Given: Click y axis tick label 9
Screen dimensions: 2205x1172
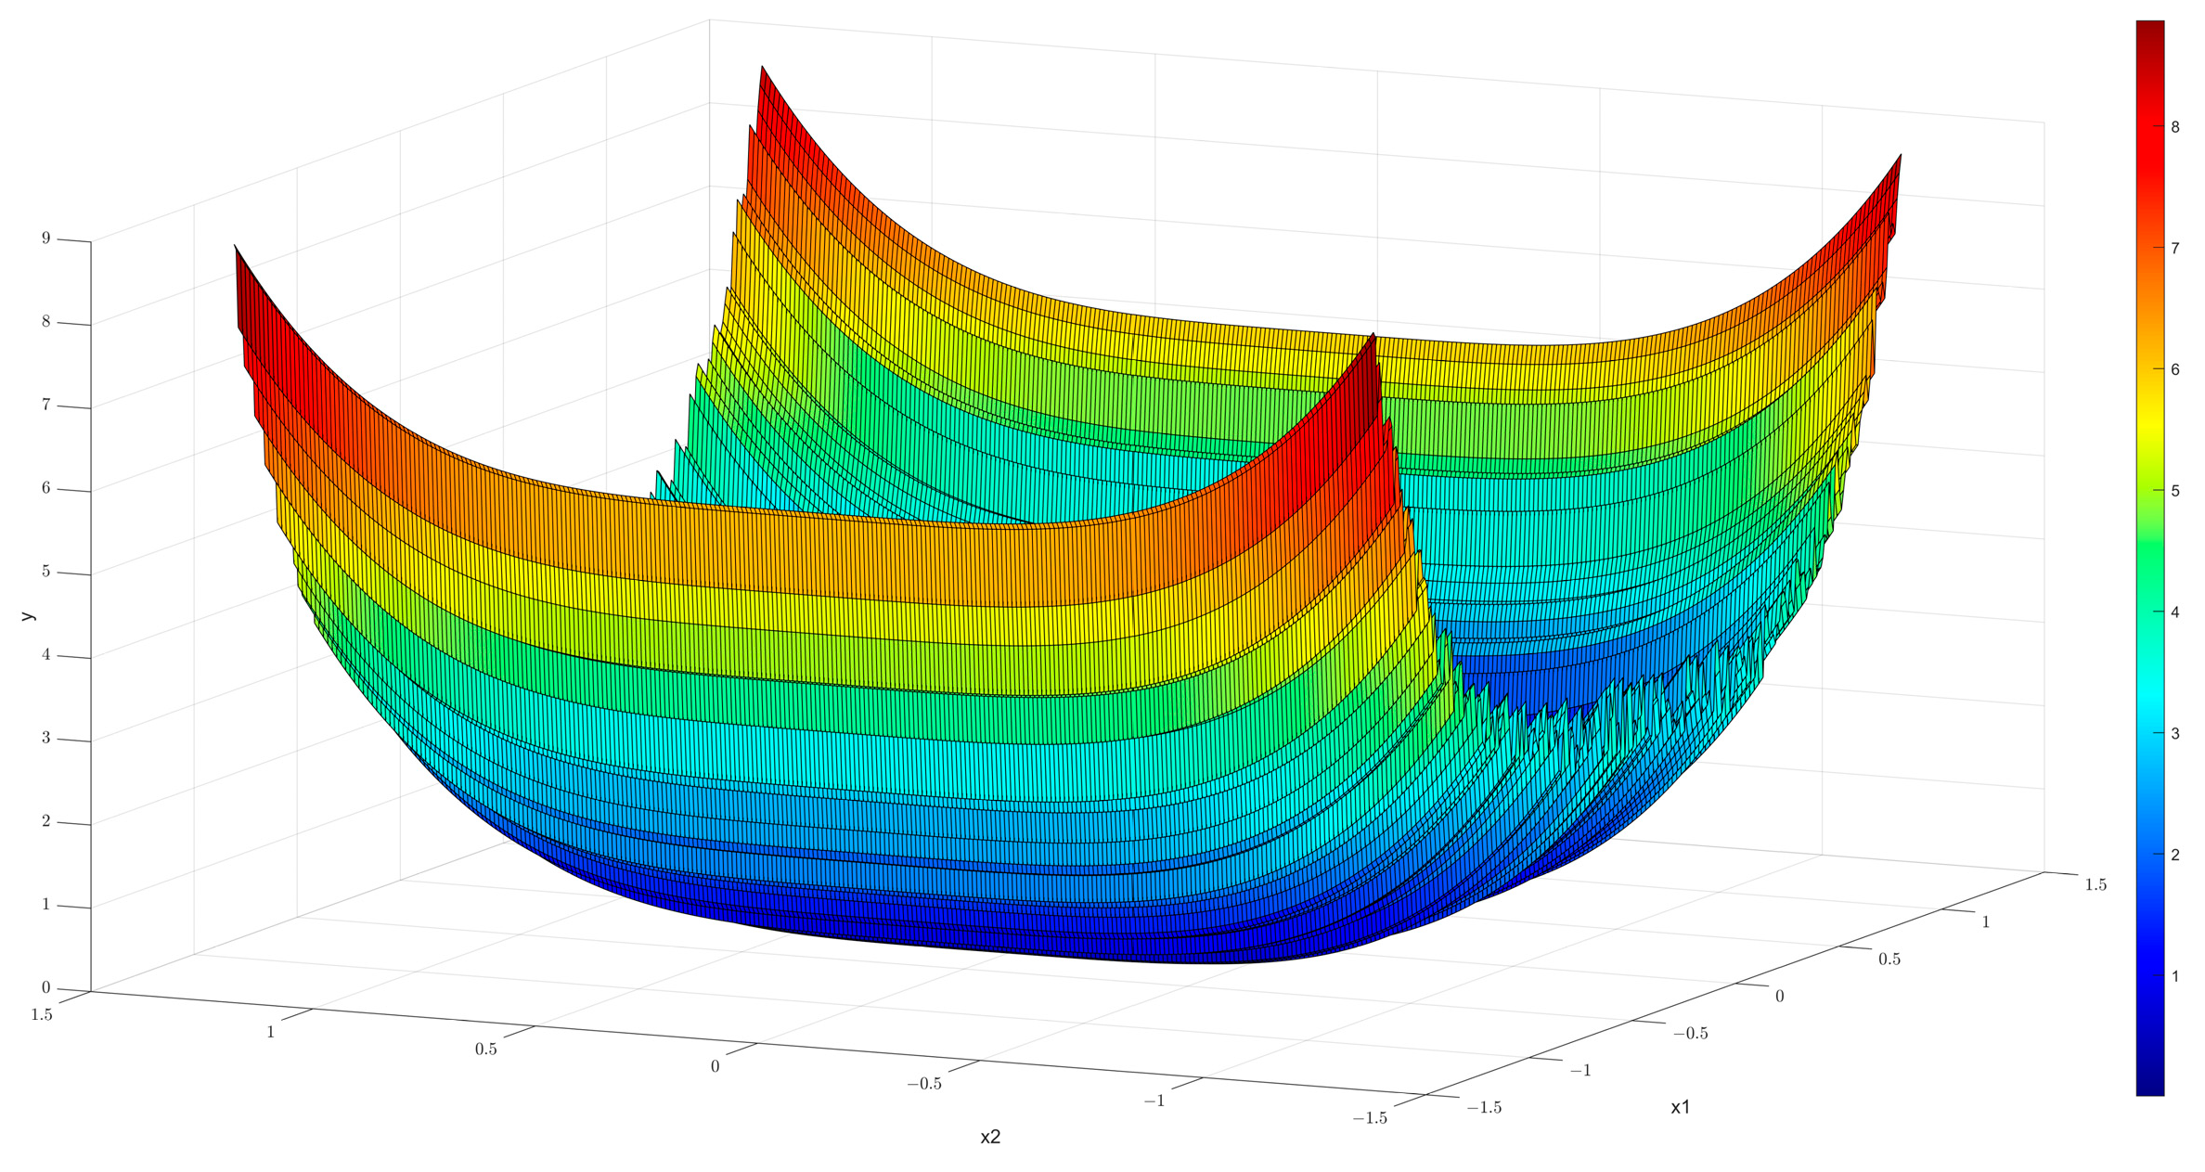Looking at the screenshot, I should [x=45, y=238].
